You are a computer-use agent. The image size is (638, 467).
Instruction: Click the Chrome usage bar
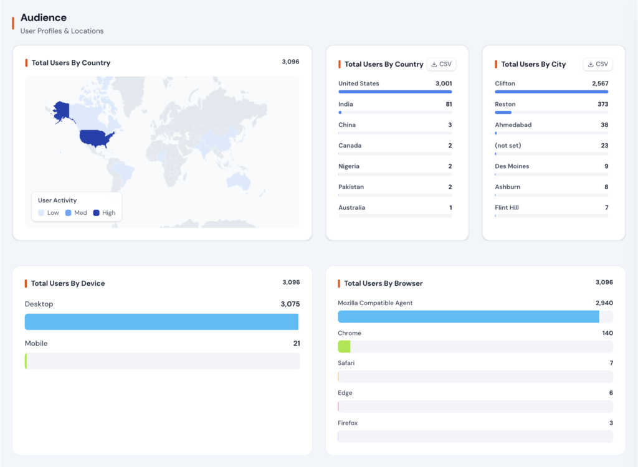[475, 347]
